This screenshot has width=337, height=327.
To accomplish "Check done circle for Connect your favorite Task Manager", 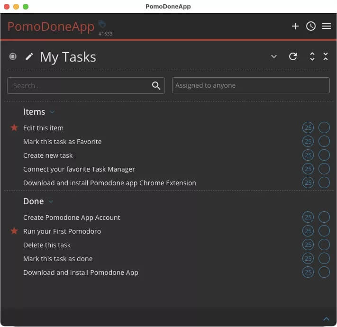I will [324, 169].
